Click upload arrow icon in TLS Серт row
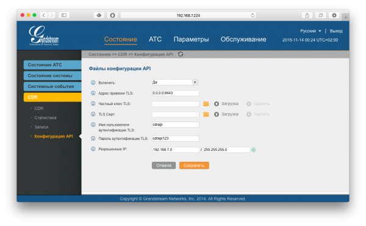 pyautogui.click(x=217, y=114)
